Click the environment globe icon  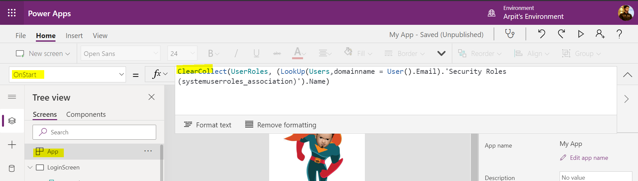491,13
